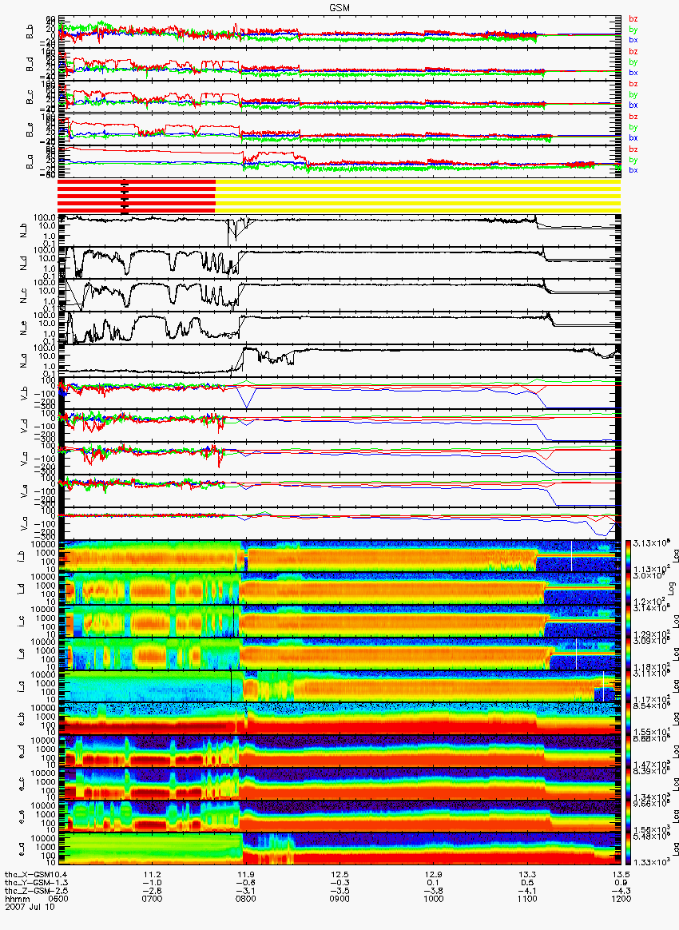Click the bx legend of B_a panel

(x=633, y=170)
